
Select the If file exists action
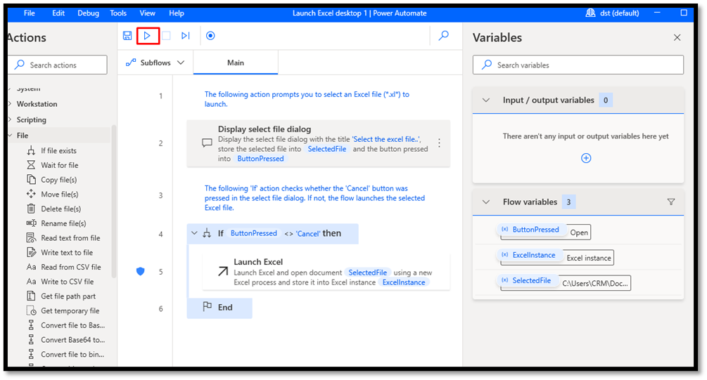pyautogui.click(x=58, y=151)
